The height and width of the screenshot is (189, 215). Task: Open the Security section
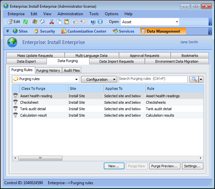click(44, 31)
